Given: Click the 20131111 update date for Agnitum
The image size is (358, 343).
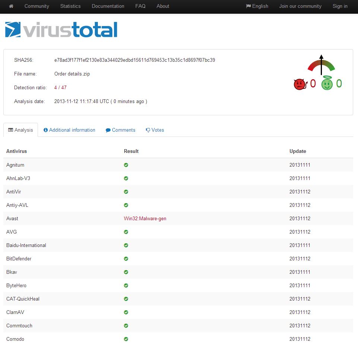Looking at the screenshot, I should click(300, 165).
